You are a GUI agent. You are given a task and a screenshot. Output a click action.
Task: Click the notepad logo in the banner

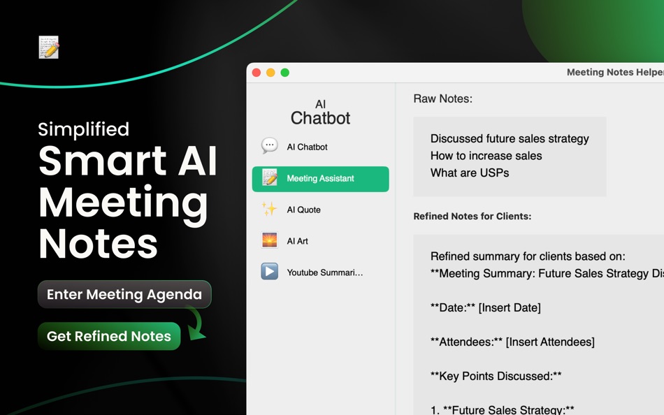point(49,47)
